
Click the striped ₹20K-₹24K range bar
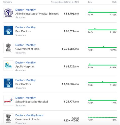102,117
